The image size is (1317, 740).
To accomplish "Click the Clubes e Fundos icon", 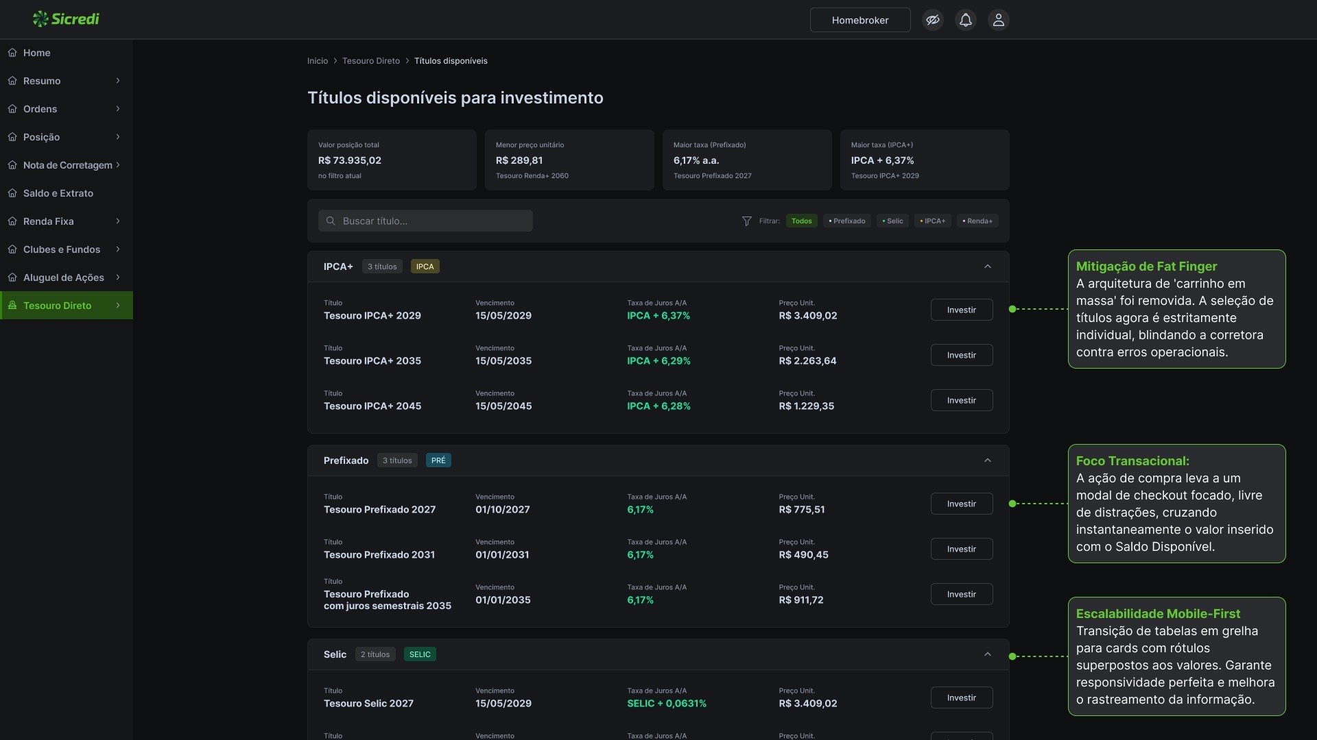I will pos(12,249).
